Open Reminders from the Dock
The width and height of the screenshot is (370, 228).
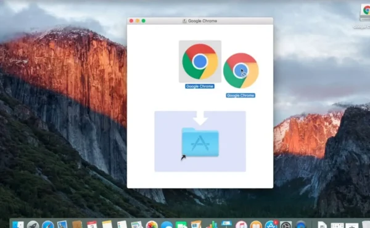[x=122, y=224]
